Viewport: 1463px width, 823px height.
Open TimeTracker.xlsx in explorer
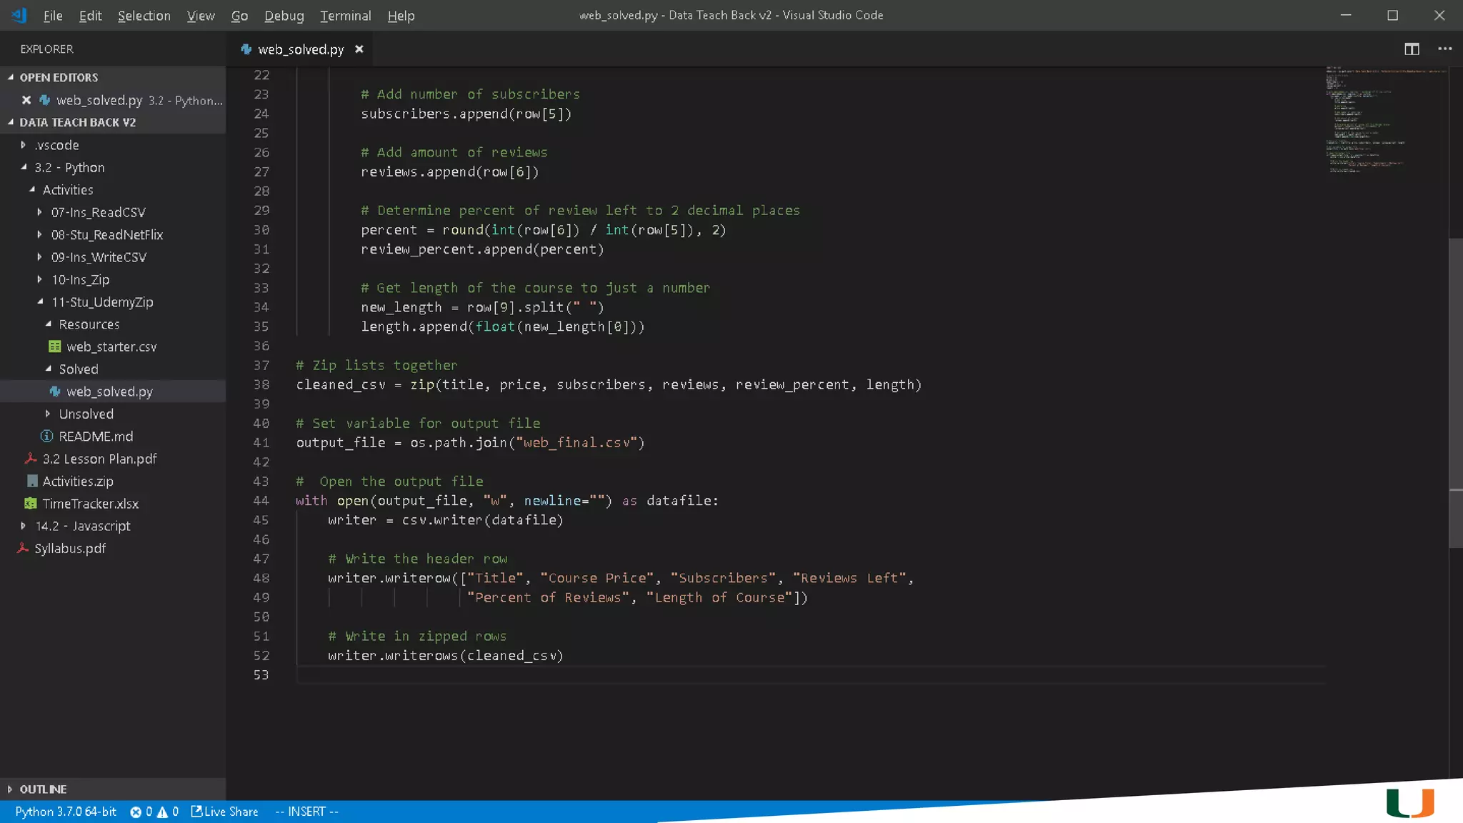90,504
